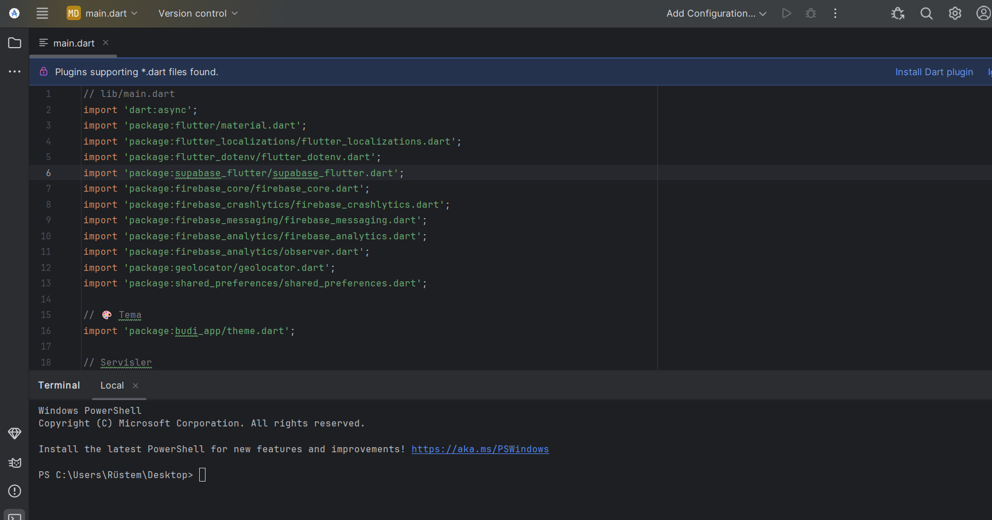
Task: Click the supabase_flutter import line
Action: tap(244, 173)
